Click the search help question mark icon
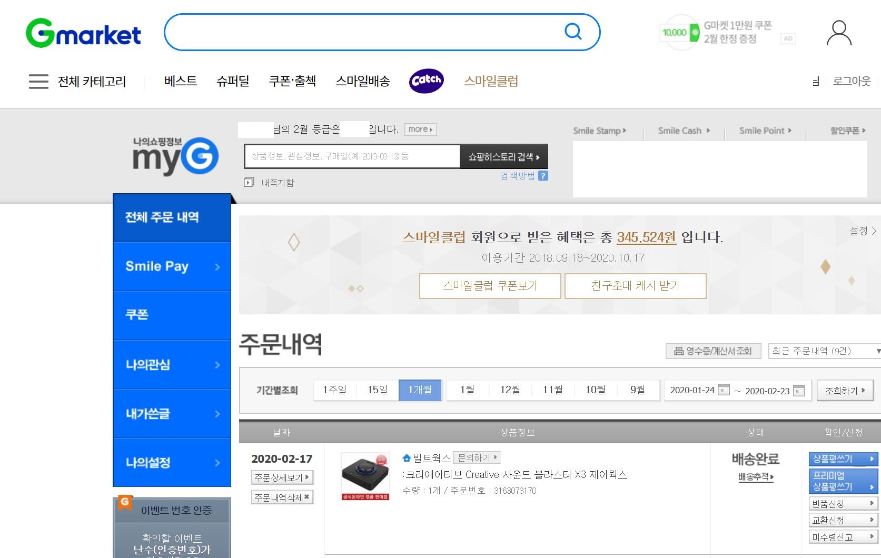This screenshot has height=558, width=881. coord(543,176)
